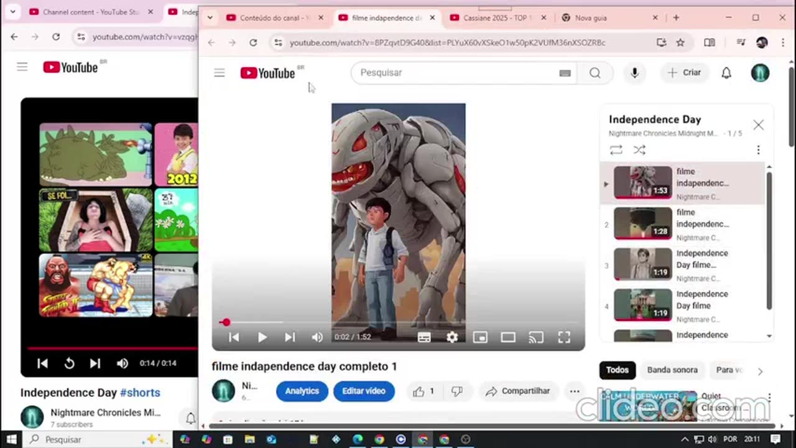The width and height of the screenshot is (796, 448).
Task: Open Windows notification center
Action: [775, 439]
